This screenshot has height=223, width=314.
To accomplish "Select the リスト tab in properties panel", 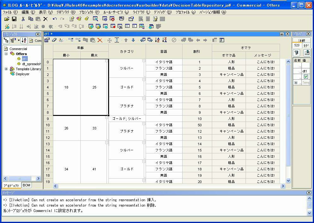I will [297, 45].
